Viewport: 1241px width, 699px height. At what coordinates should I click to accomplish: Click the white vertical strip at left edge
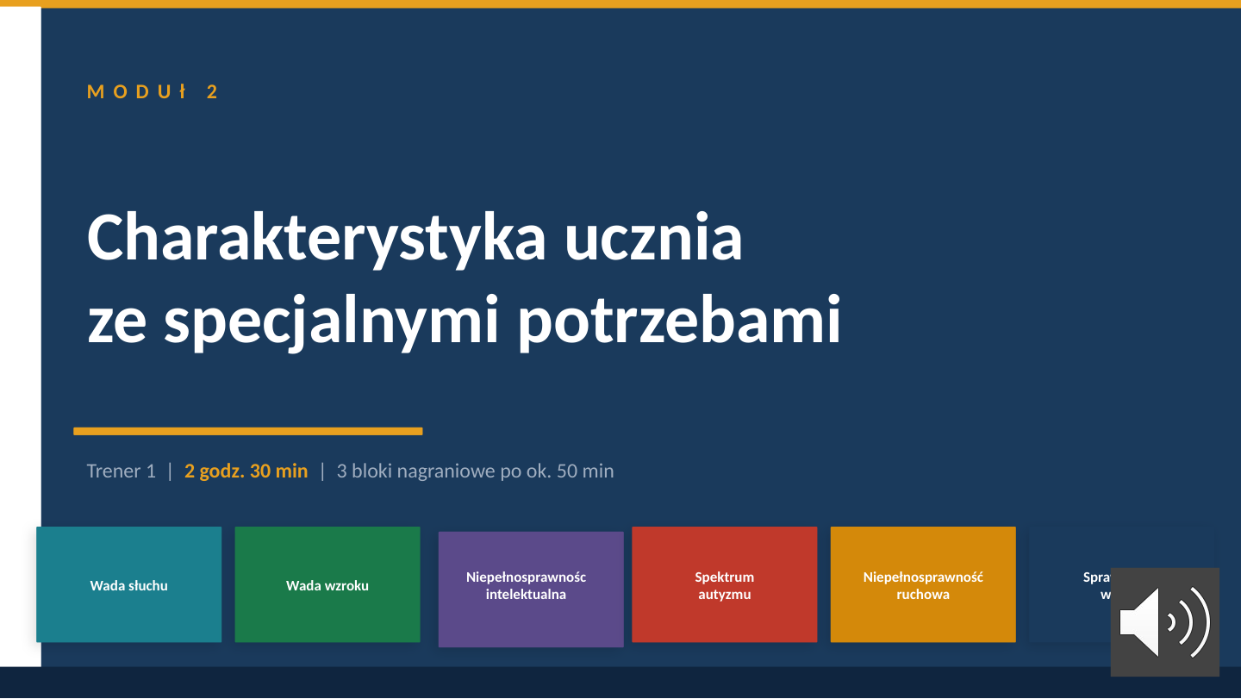[21, 336]
